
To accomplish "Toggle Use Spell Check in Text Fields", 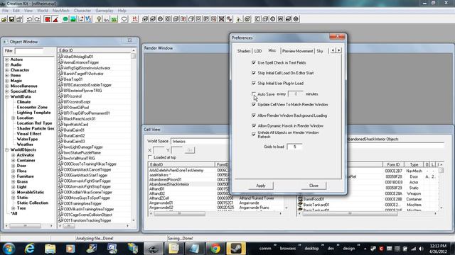I will coord(254,62).
